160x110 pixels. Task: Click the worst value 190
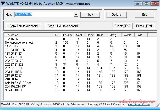coord(126,79)
